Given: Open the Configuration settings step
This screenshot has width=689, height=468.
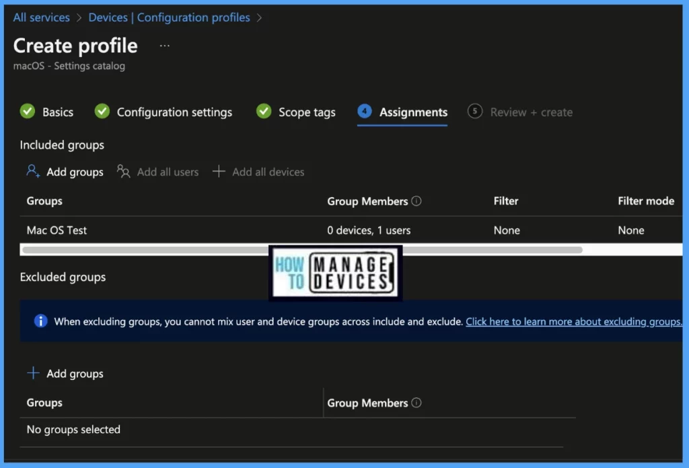Looking at the screenshot, I should point(174,112).
